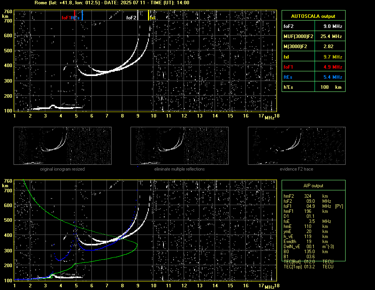Click the "760 km" axis label on lower ionogram
Viewport: 375px width, 290px height.
coord(7,183)
